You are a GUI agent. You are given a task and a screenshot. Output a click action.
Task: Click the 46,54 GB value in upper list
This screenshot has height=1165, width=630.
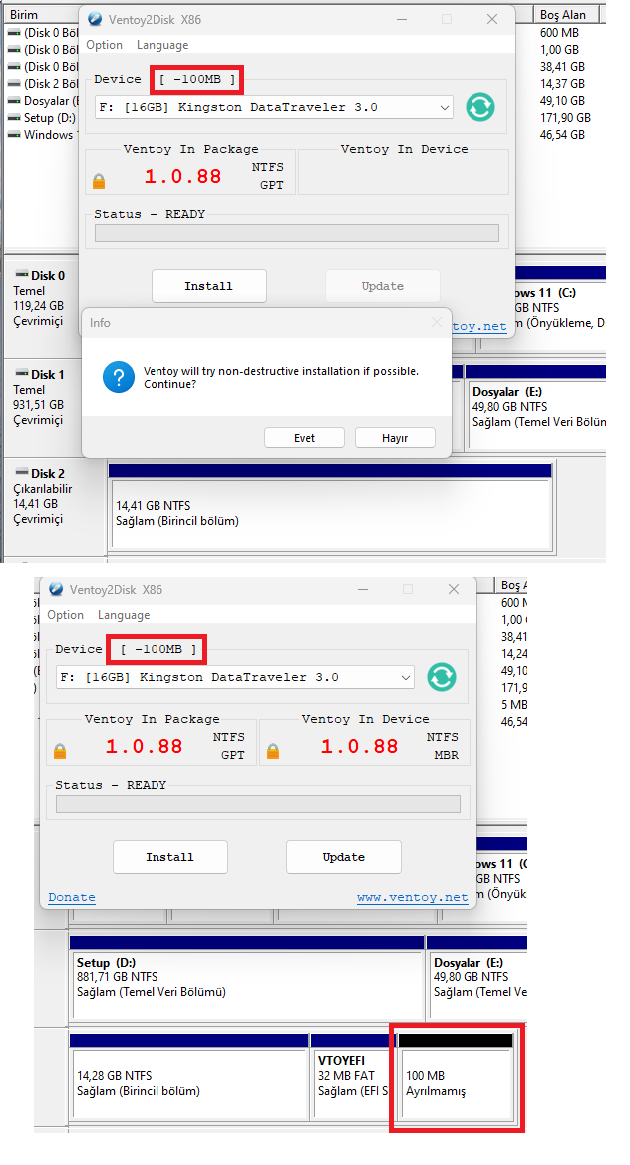pyautogui.click(x=562, y=135)
